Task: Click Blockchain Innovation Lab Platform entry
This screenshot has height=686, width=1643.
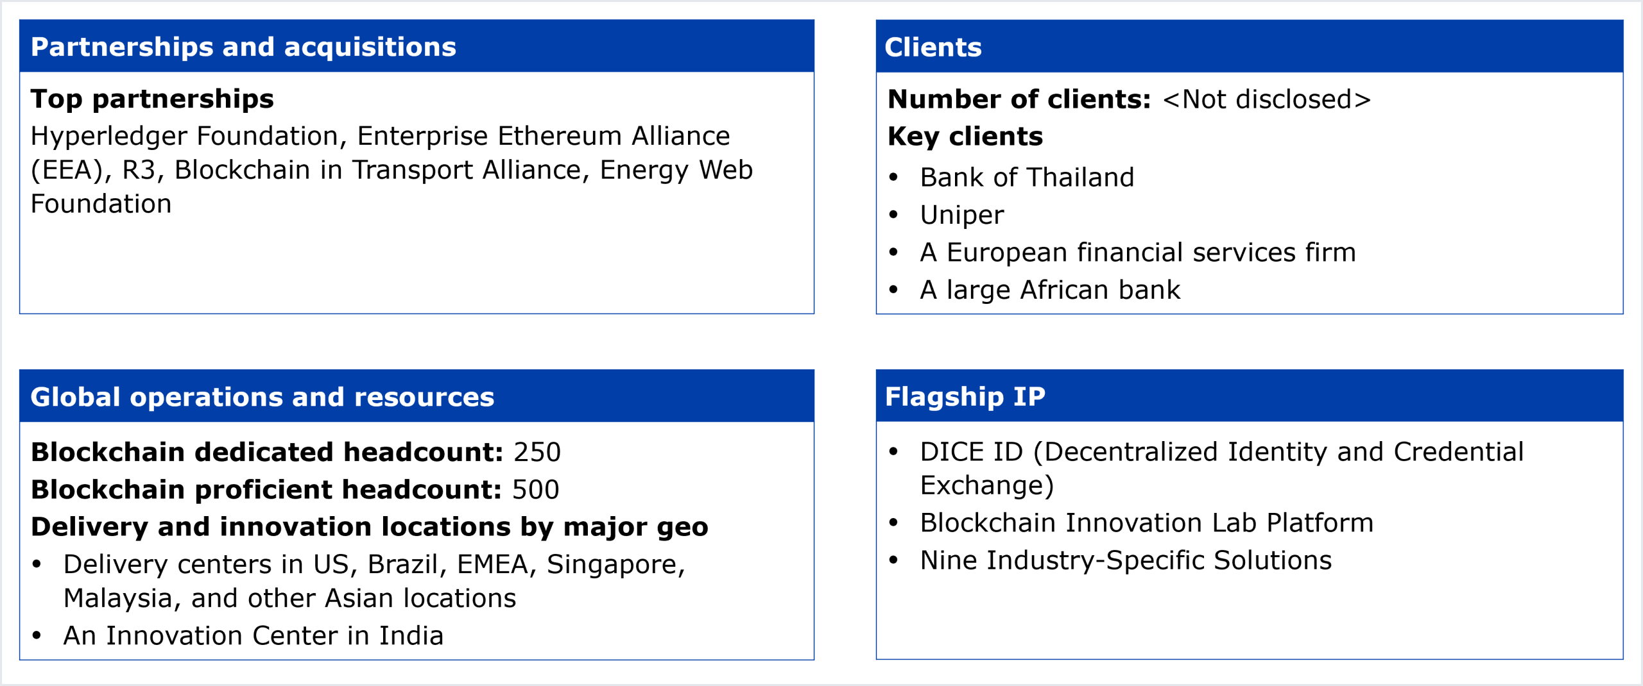Action: (1146, 523)
